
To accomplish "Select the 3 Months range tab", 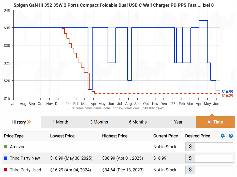I will click(x=99, y=122).
